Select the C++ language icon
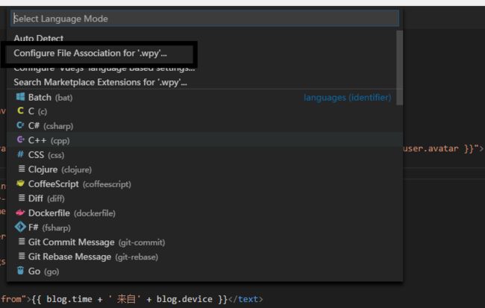 point(20,140)
